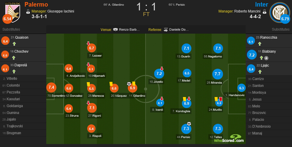Click the red card icon on Murillo
Screen dimensions: 292x147
[x=221, y=99]
